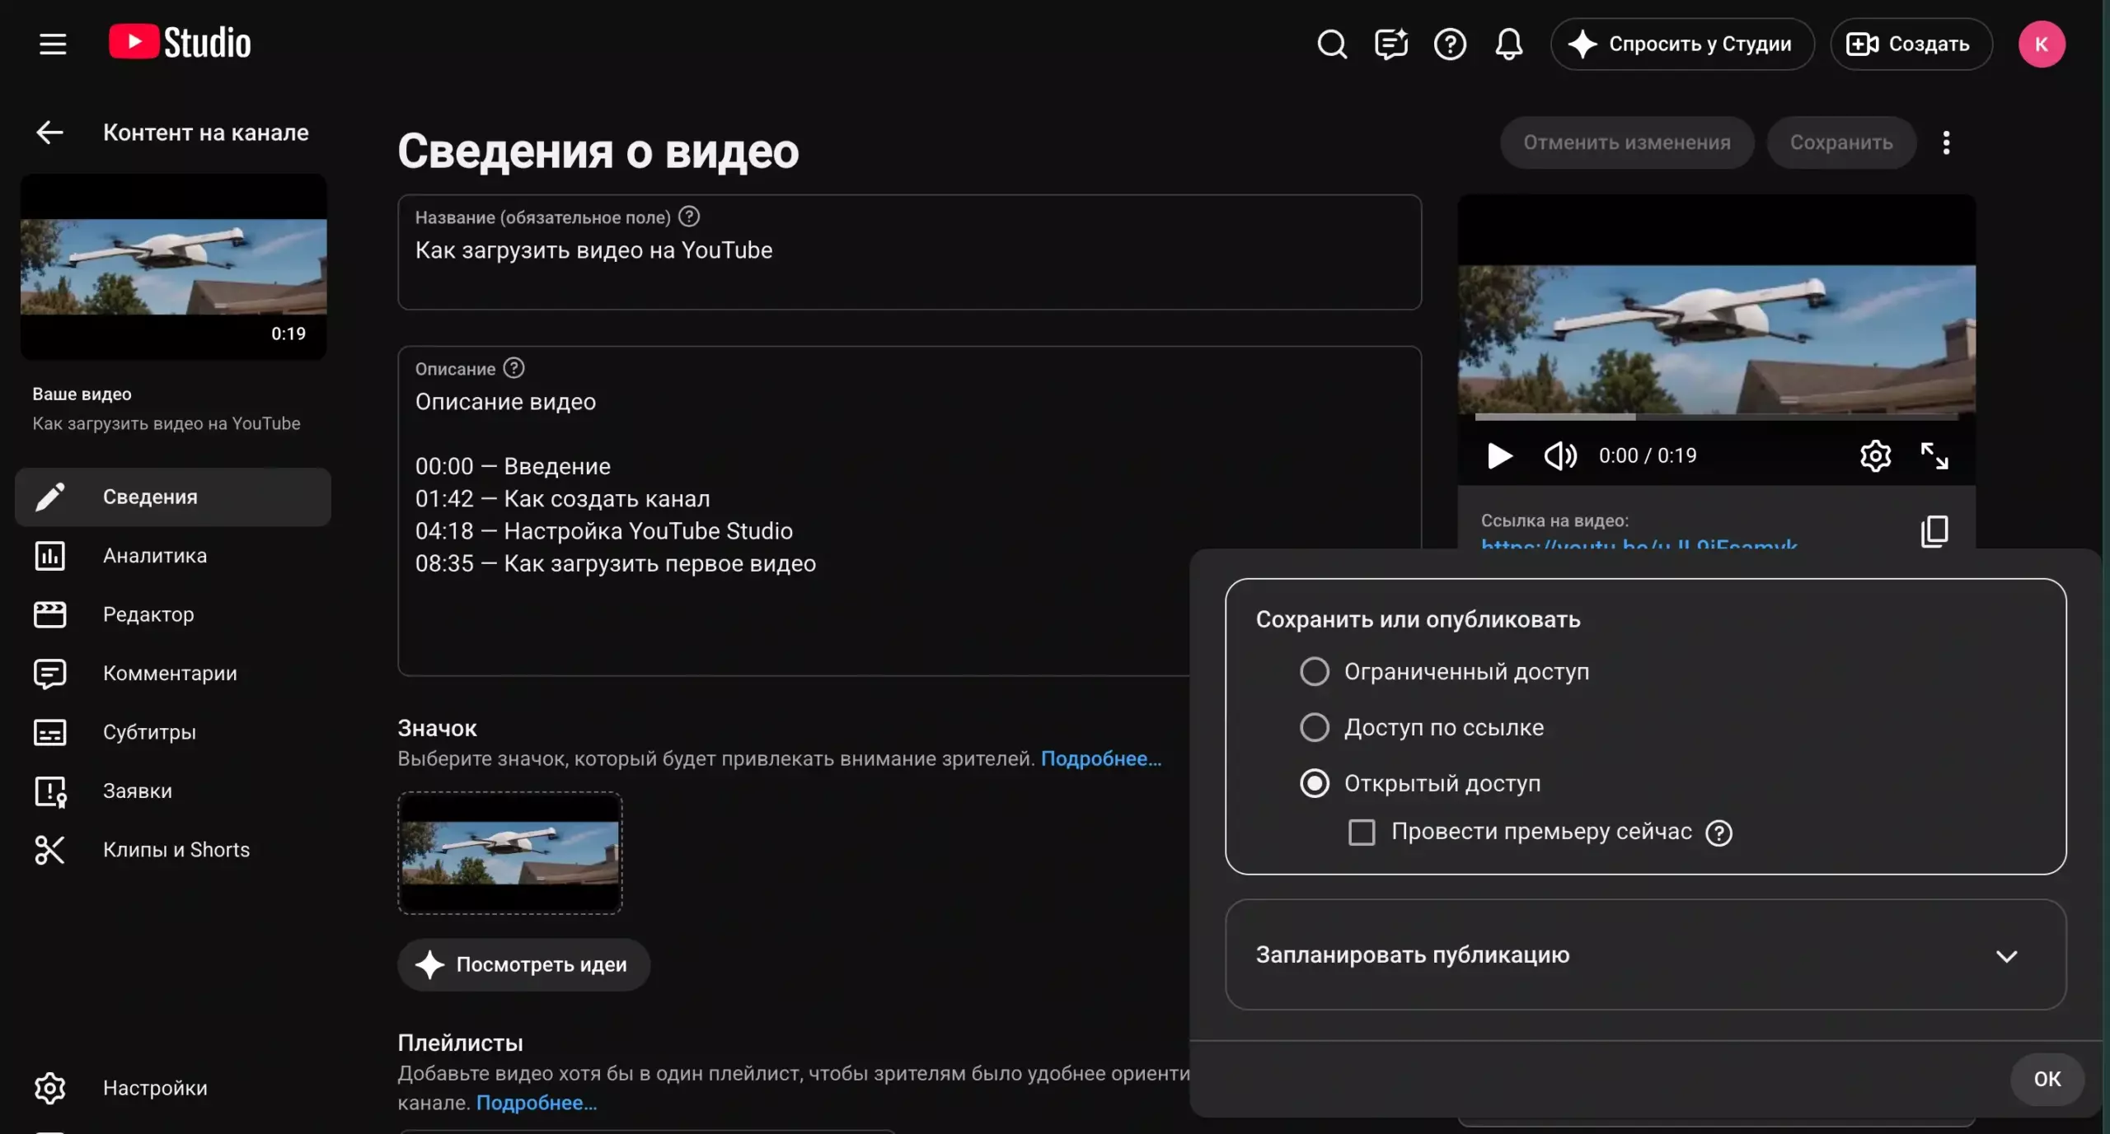Open search across the channel
The width and height of the screenshot is (2110, 1134).
click(x=1331, y=44)
